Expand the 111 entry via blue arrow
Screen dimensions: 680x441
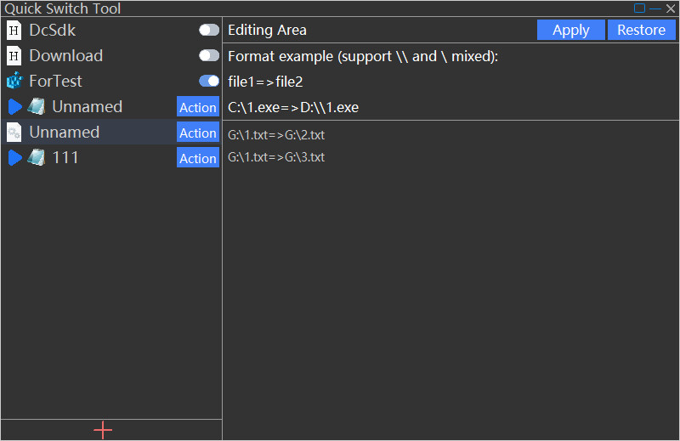[x=14, y=158]
